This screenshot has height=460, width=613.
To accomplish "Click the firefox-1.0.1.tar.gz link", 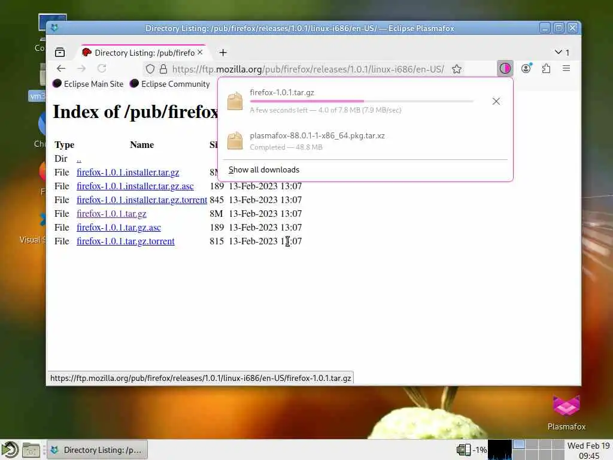I will pos(111,214).
